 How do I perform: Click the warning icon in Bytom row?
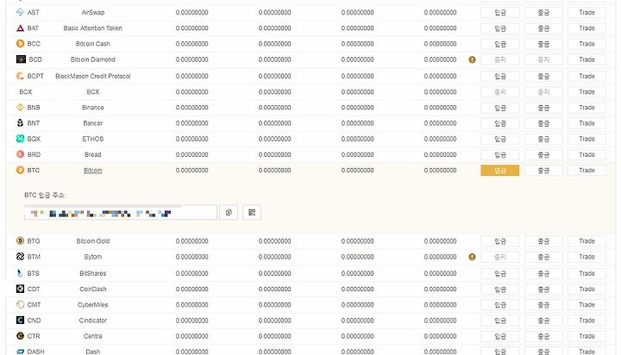coord(472,257)
